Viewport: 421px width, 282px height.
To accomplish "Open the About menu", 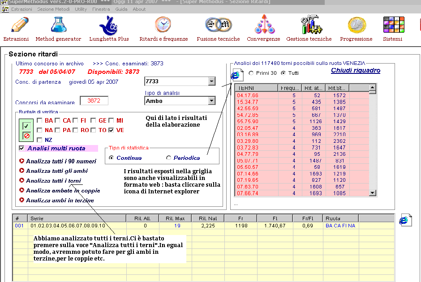I will point(139,9).
